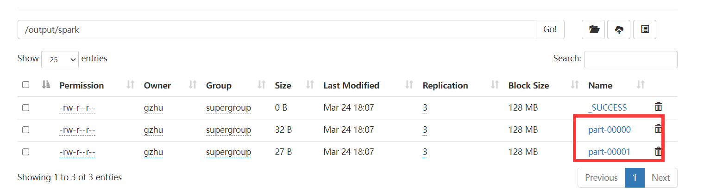Sort by the Last Modified column header
This screenshot has width=704, height=189.
351,85
